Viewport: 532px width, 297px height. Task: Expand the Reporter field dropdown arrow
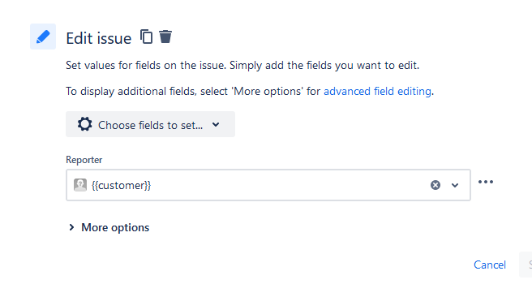tap(455, 185)
